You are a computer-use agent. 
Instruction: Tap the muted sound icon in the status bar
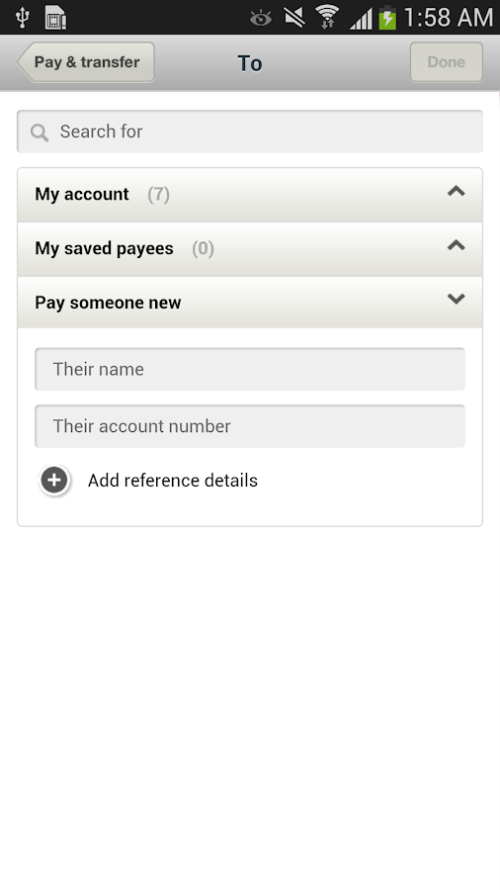pyautogui.click(x=294, y=17)
